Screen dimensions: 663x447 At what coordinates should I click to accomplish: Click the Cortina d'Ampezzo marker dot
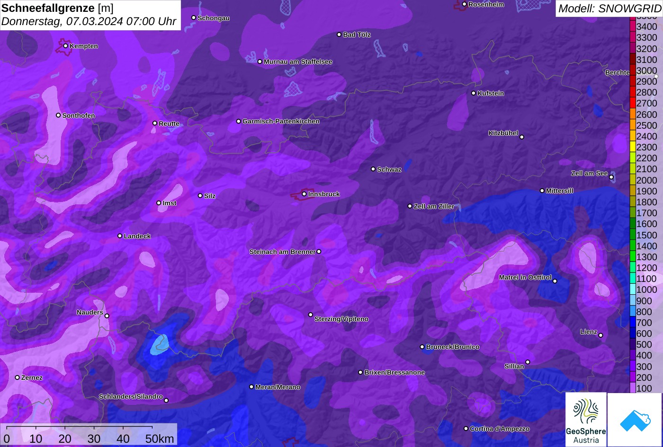[466, 429]
